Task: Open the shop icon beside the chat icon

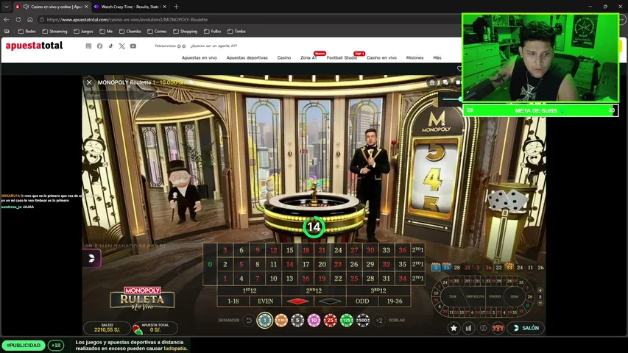Action: point(431,82)
